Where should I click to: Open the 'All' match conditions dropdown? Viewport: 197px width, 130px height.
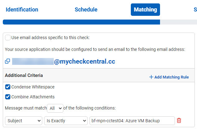[55, 108]
